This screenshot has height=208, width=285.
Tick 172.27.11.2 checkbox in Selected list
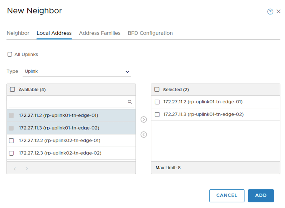click(x=157, y=102)
